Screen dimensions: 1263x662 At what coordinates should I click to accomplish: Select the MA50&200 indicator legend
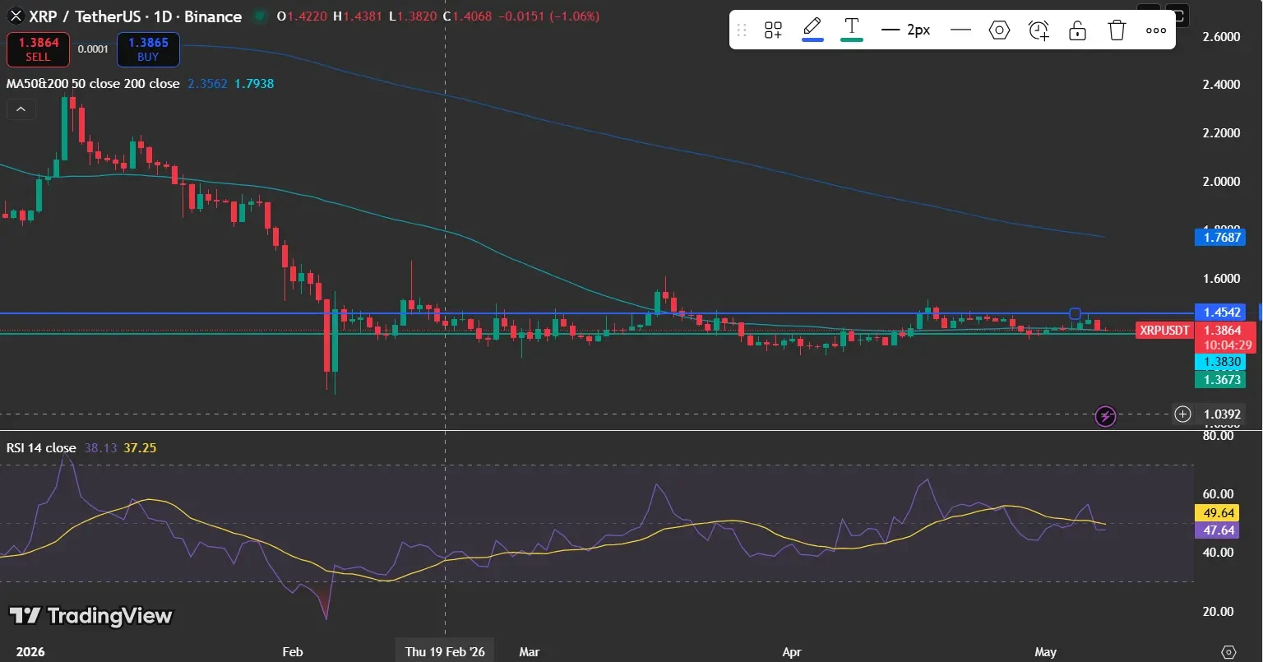click(x=93, y=83)
